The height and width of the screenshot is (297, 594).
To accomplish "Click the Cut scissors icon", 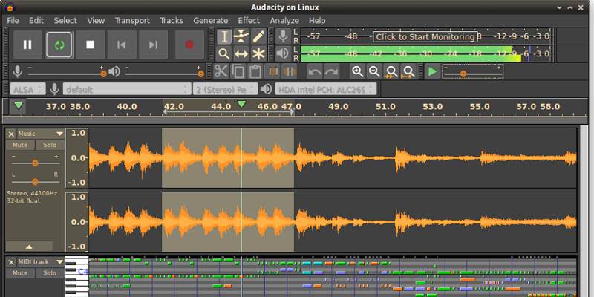I will [221, 71].
